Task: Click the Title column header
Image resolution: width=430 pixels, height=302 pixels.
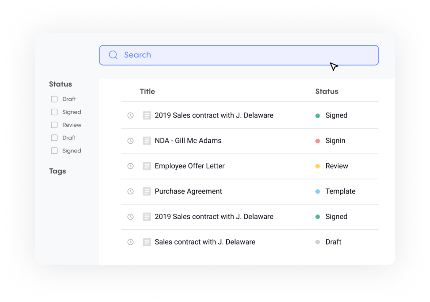Action: 147,91
